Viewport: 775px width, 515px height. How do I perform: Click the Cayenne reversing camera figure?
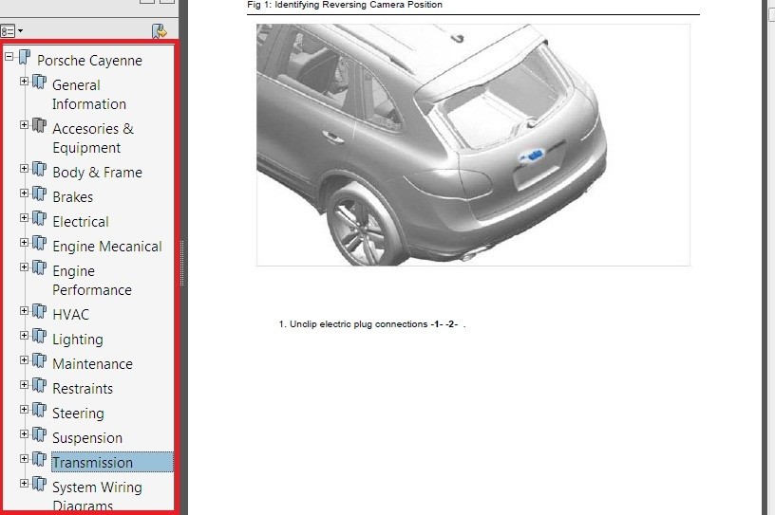[x=473, y=145]
